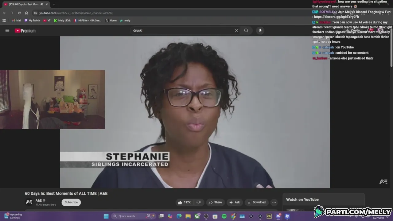
Task: Open more actions ellipsis under video
Action: 274,202
